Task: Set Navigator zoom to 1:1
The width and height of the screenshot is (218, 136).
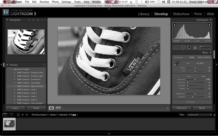Action: click(x=38, y=20)
